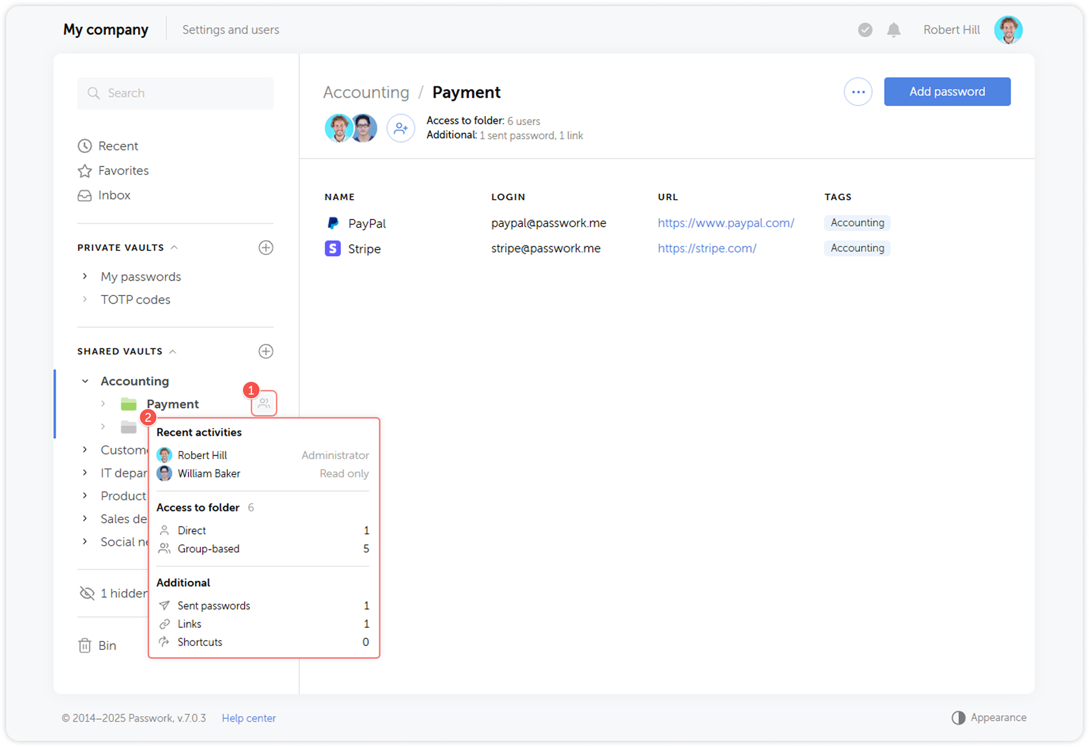1089x747 pixels.
Task: Toggle Appearance mode at bottom right
Action: pos(959,717)
